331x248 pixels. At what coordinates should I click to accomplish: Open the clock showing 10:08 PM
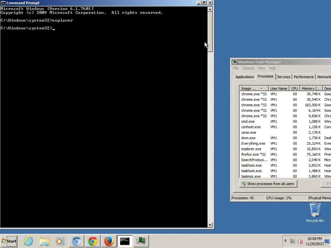pos(315,241)
